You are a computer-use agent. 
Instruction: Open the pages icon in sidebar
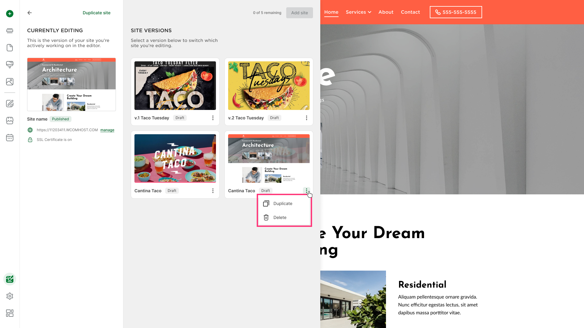pos(10,48)
